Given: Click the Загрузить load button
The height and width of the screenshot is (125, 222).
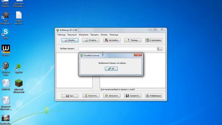Looking at the screenshot, I should click(x=112, y=96).
